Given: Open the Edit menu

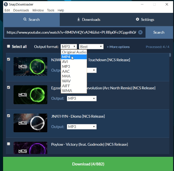Looking at the screenshot, I should (x=7, y=10).
